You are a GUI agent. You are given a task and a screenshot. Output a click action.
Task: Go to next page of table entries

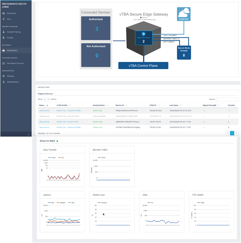(236, 133)
